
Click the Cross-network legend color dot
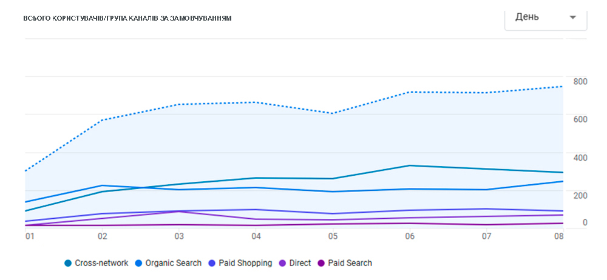tap(68, 264)
